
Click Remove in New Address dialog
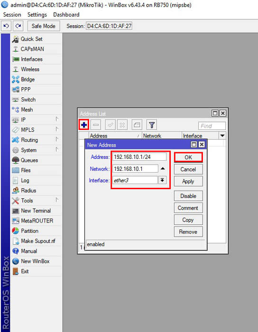(188, 232)
